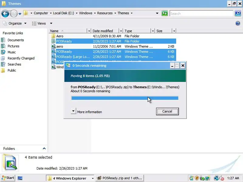The height and width of the screenshot is (182, 243).
Task: Click date 11/2/2006 7:01 AM cell
Action: point(107,46)
